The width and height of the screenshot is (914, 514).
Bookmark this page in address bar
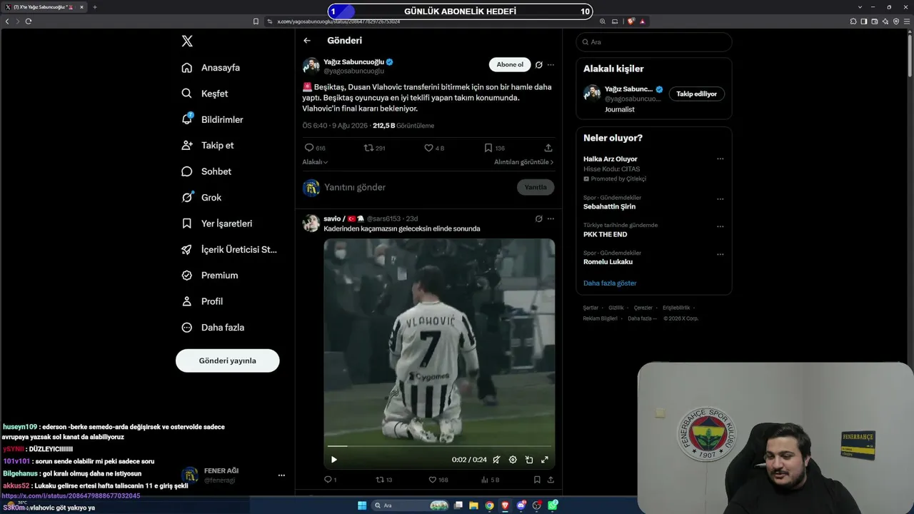[x=256, y=21]
